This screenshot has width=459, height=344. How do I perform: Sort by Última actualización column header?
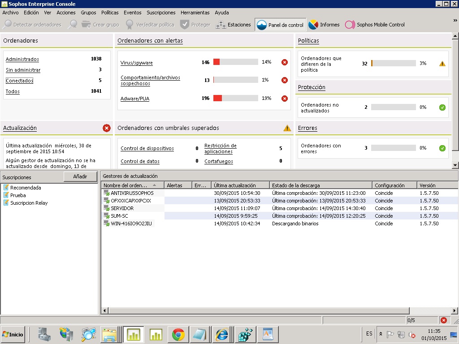click(240, 185)
